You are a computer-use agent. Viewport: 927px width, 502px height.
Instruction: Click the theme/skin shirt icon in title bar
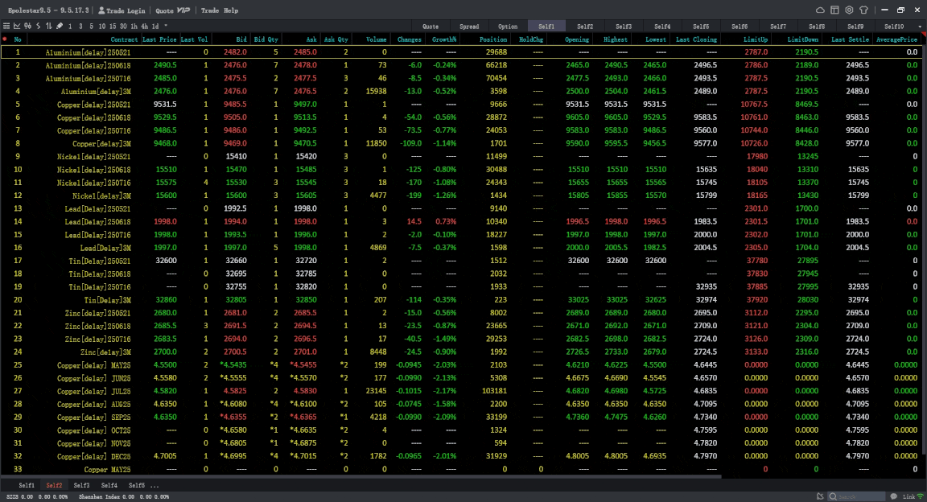[863, 10]
